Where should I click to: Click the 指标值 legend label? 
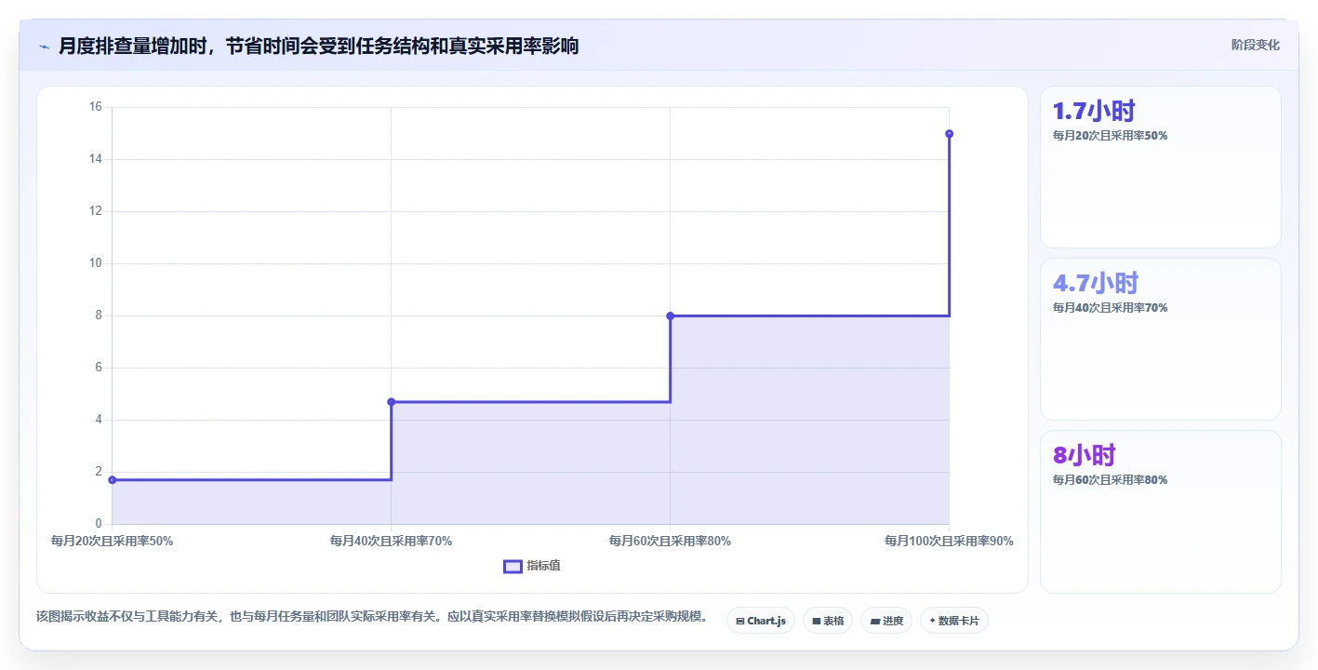point(543,566)
